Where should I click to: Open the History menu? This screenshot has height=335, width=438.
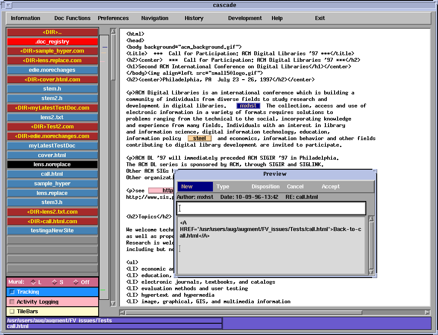(x=194, y=18)
